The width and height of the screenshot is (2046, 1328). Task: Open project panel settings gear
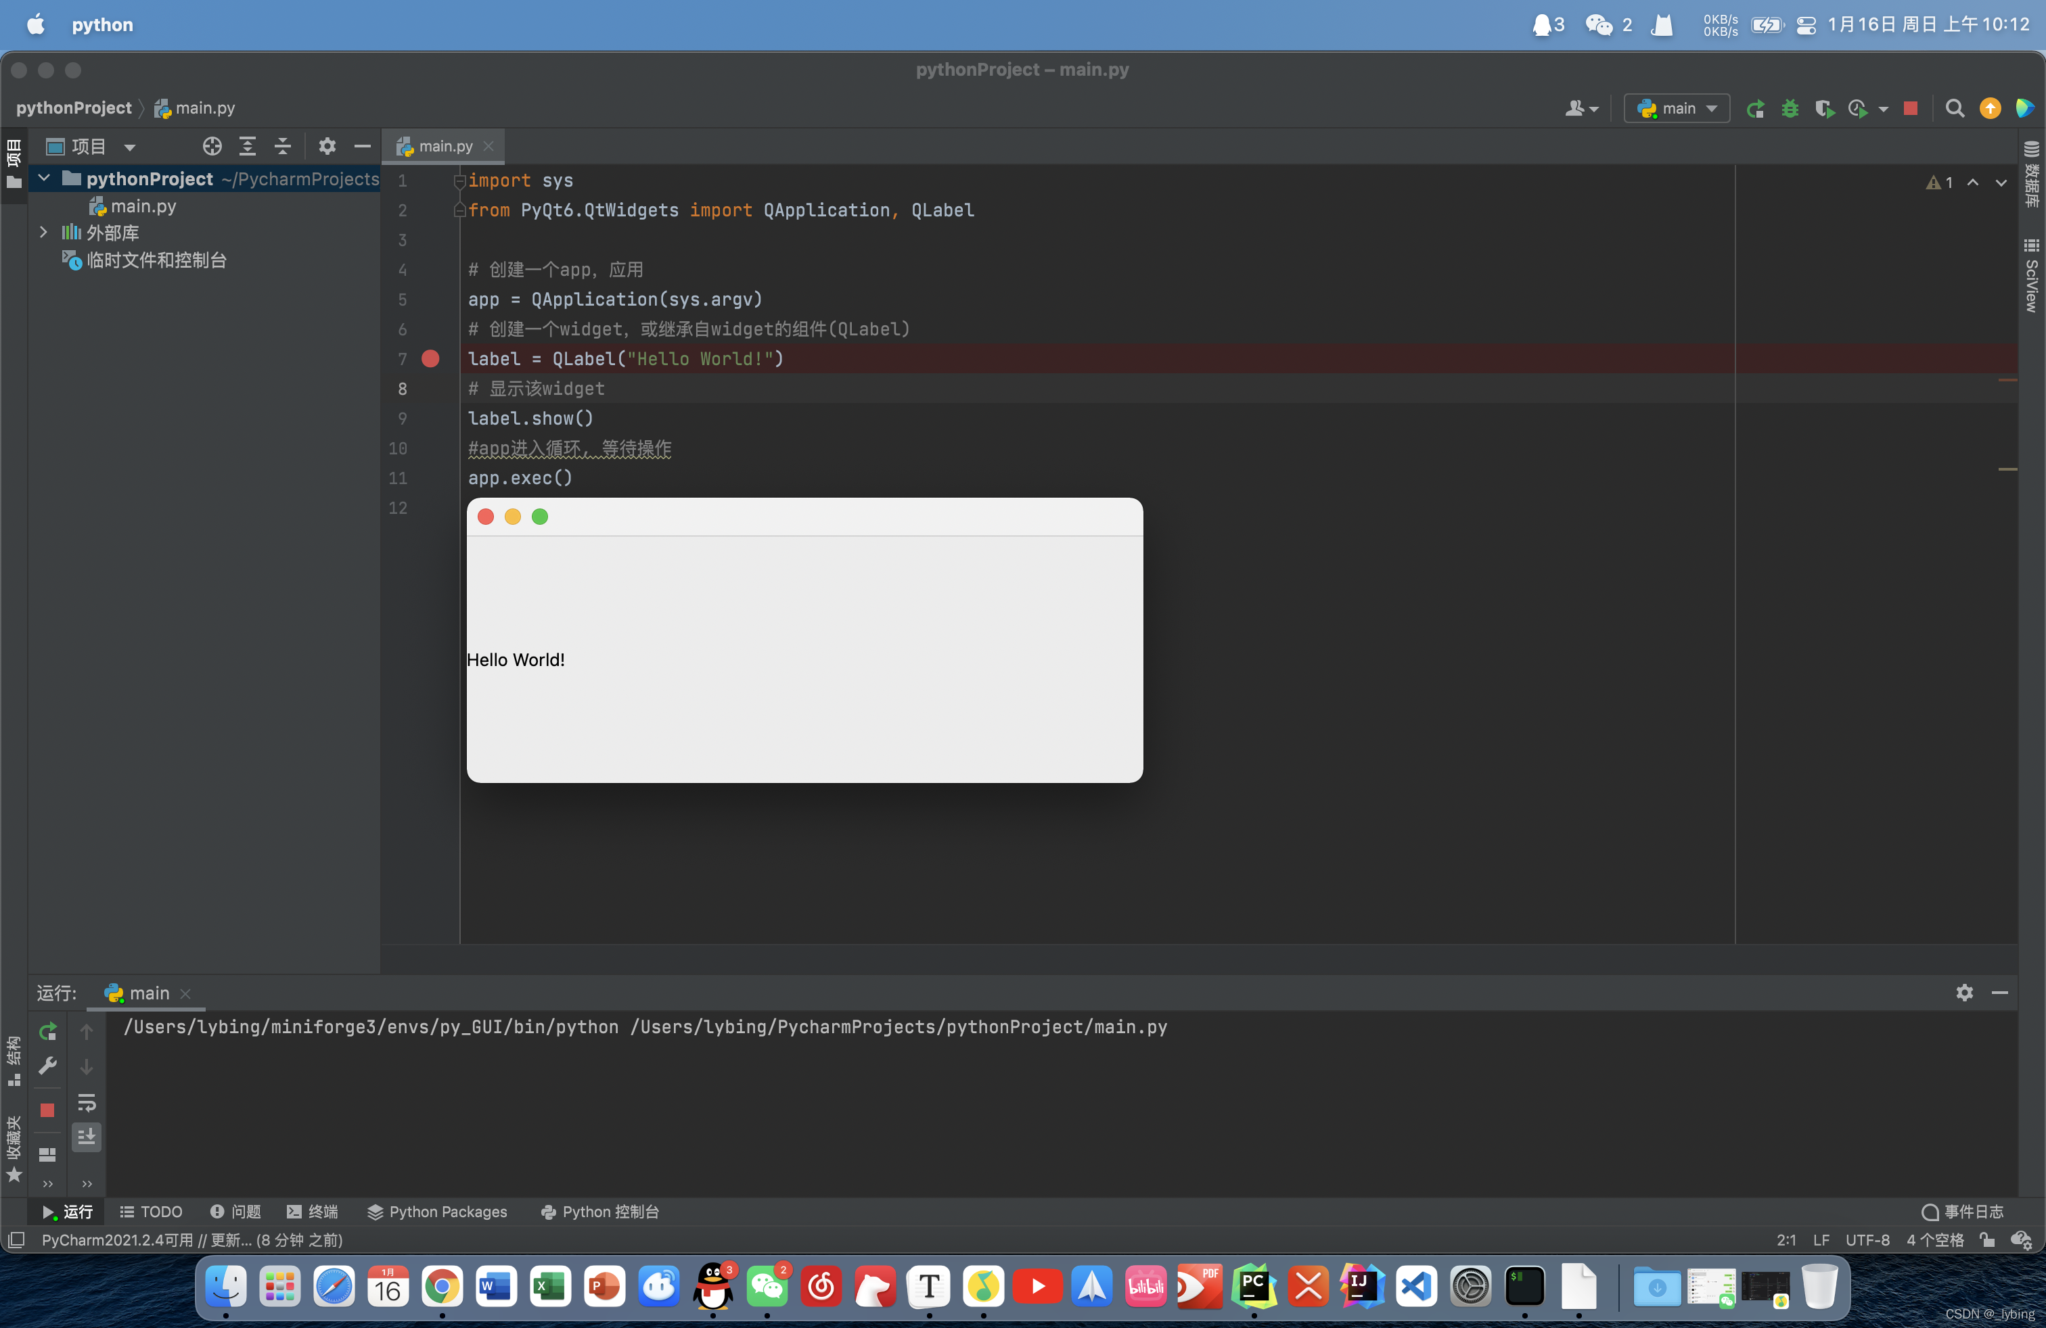click(x=327, y=146)
